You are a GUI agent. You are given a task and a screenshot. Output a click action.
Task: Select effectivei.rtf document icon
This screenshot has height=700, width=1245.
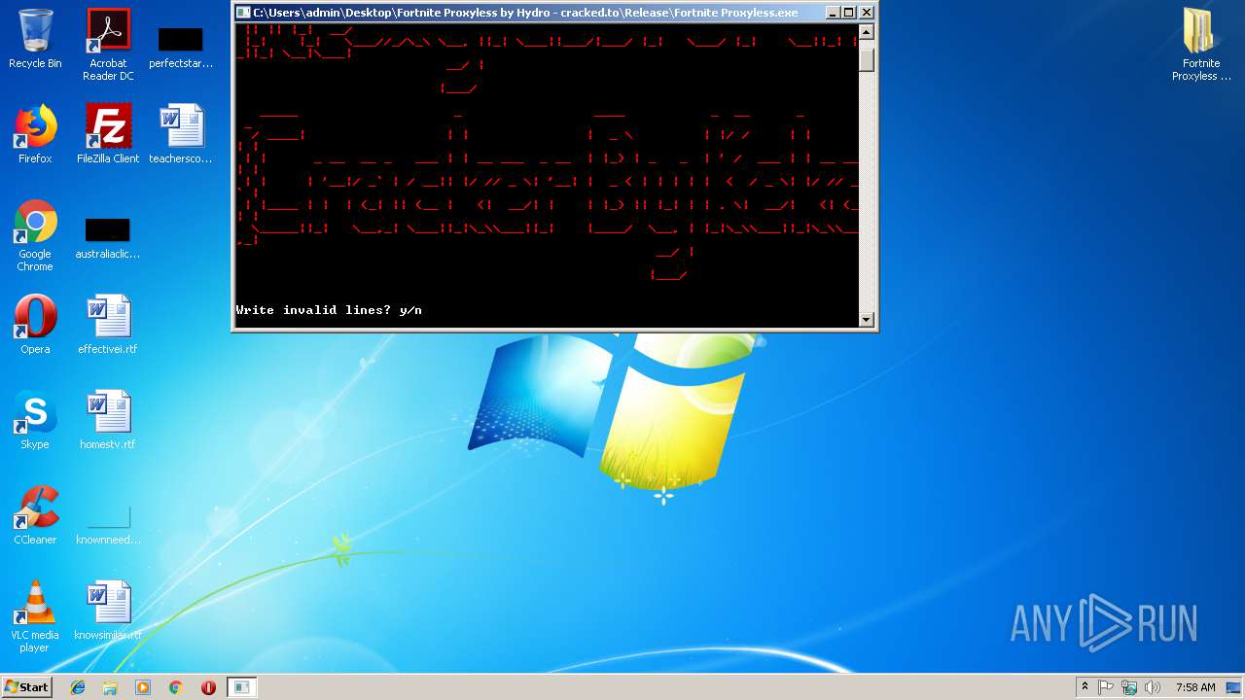[x=108, y=325]
